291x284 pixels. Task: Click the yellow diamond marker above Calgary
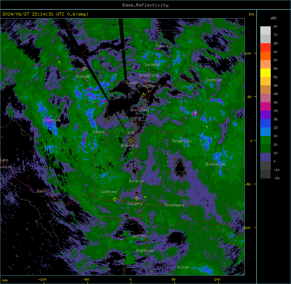(137, 199)
